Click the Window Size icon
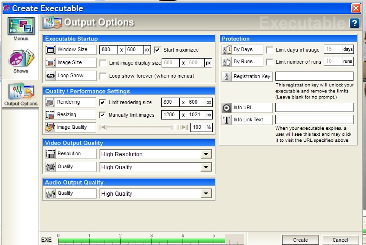Image resolution: width=366 pixels, height=245 pixels. (51, 50)
